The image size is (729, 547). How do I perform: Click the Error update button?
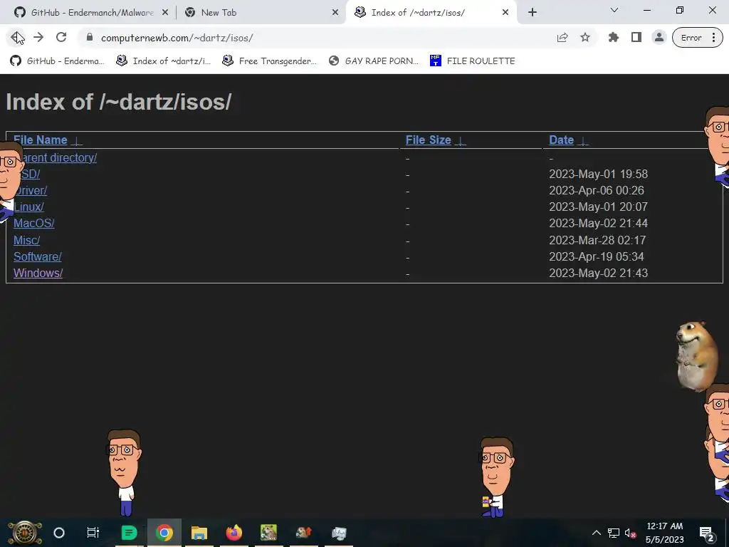coord(691,38)
